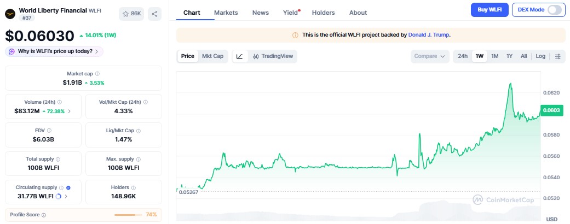Click the $6.03B FDV value
The image size is (570, 224).
click(43, 139)
